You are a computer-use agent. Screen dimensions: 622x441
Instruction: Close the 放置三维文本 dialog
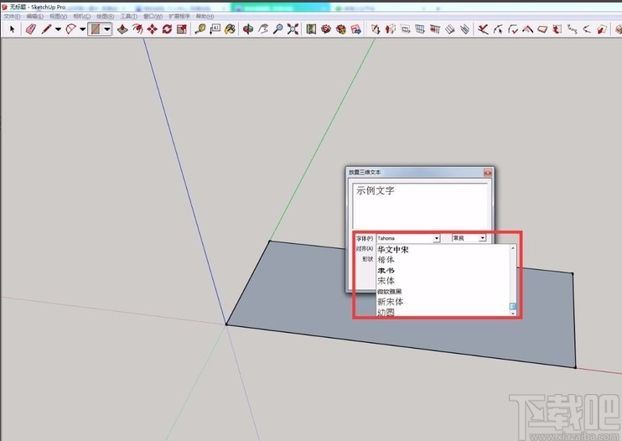[488, 173]
